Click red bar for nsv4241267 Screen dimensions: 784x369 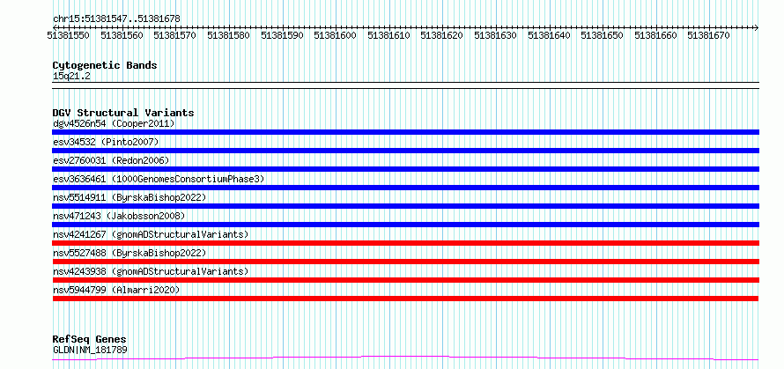click(x=405, y=243)
